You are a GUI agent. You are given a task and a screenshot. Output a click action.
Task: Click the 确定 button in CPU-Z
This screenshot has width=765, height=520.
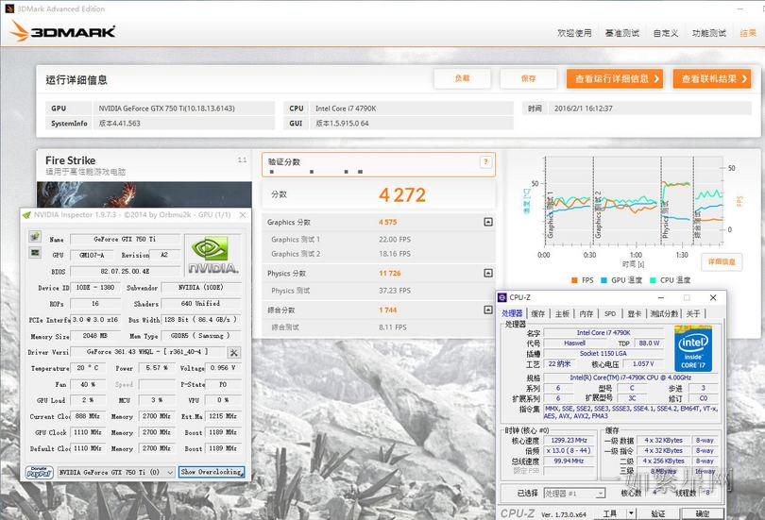702,513
